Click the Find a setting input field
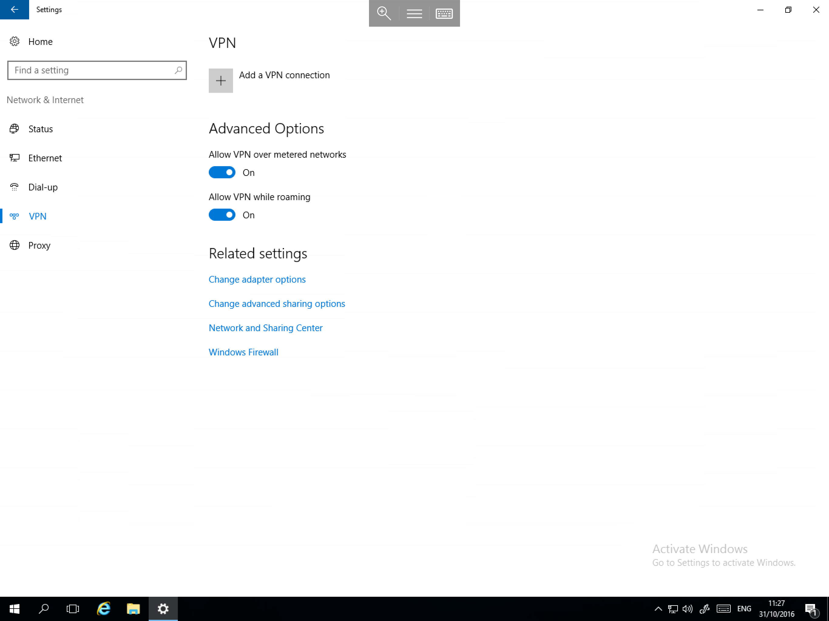Image resolution: width=829 pixels, height=621 pixels. pyautogui.click(x=96, y=70)
